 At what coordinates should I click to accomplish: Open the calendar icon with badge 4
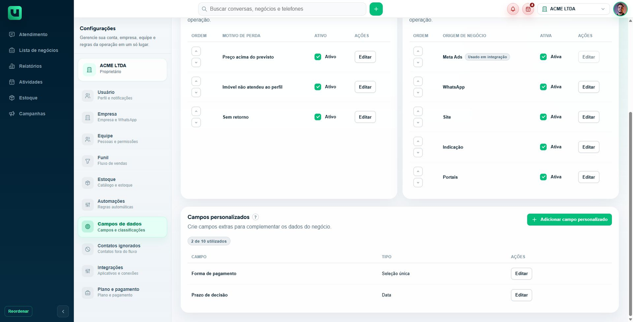pos(528,9)
